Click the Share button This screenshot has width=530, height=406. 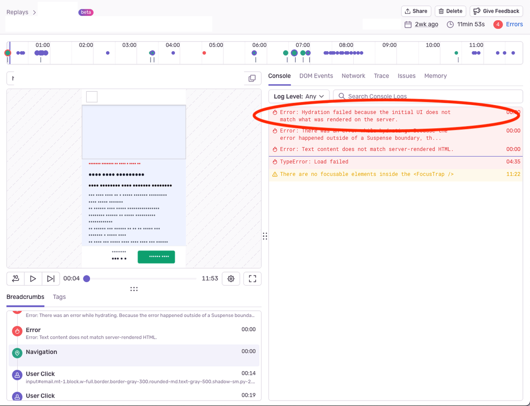(416, 11)
